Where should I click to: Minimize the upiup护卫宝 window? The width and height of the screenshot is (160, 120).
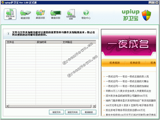coord(150,3)
